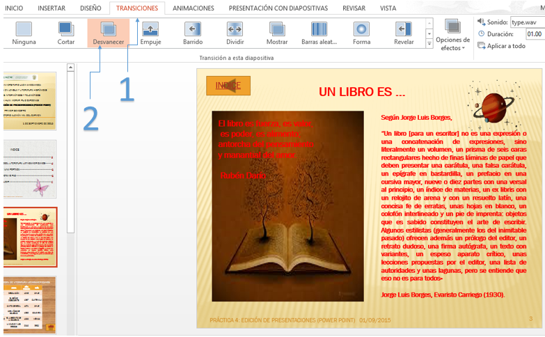The width and height of the screenshot is (545, 337).
Task: Select the Ninguna transition
Action: coord(24,33)
